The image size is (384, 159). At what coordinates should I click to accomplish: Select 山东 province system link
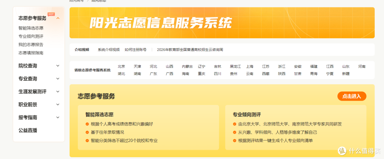click(346, 67)
